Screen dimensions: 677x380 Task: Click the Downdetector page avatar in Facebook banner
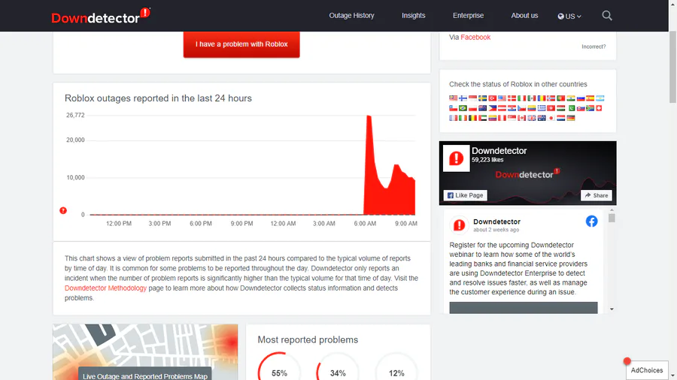pyautogui.click(x=457, y=158)
